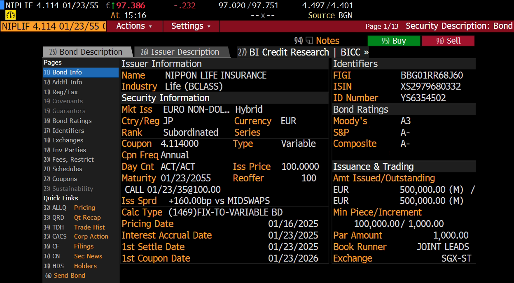514x283 pixels.
Task: Open the Identifiers page in sidebar
Action: coord(64,130)
